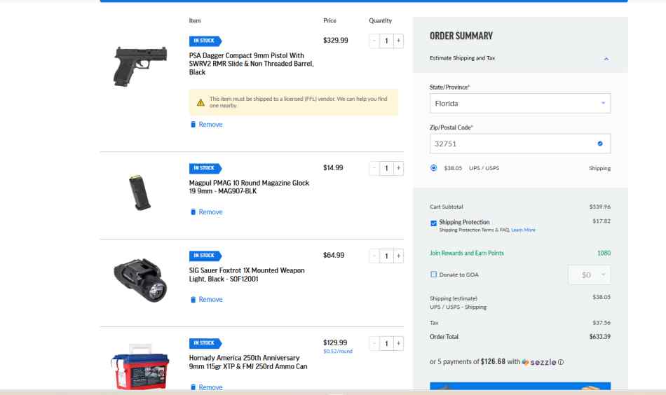The image size is (666, 395).
Task: Open Shipping Protection Learn More link
Action: [x=523, y=230]
